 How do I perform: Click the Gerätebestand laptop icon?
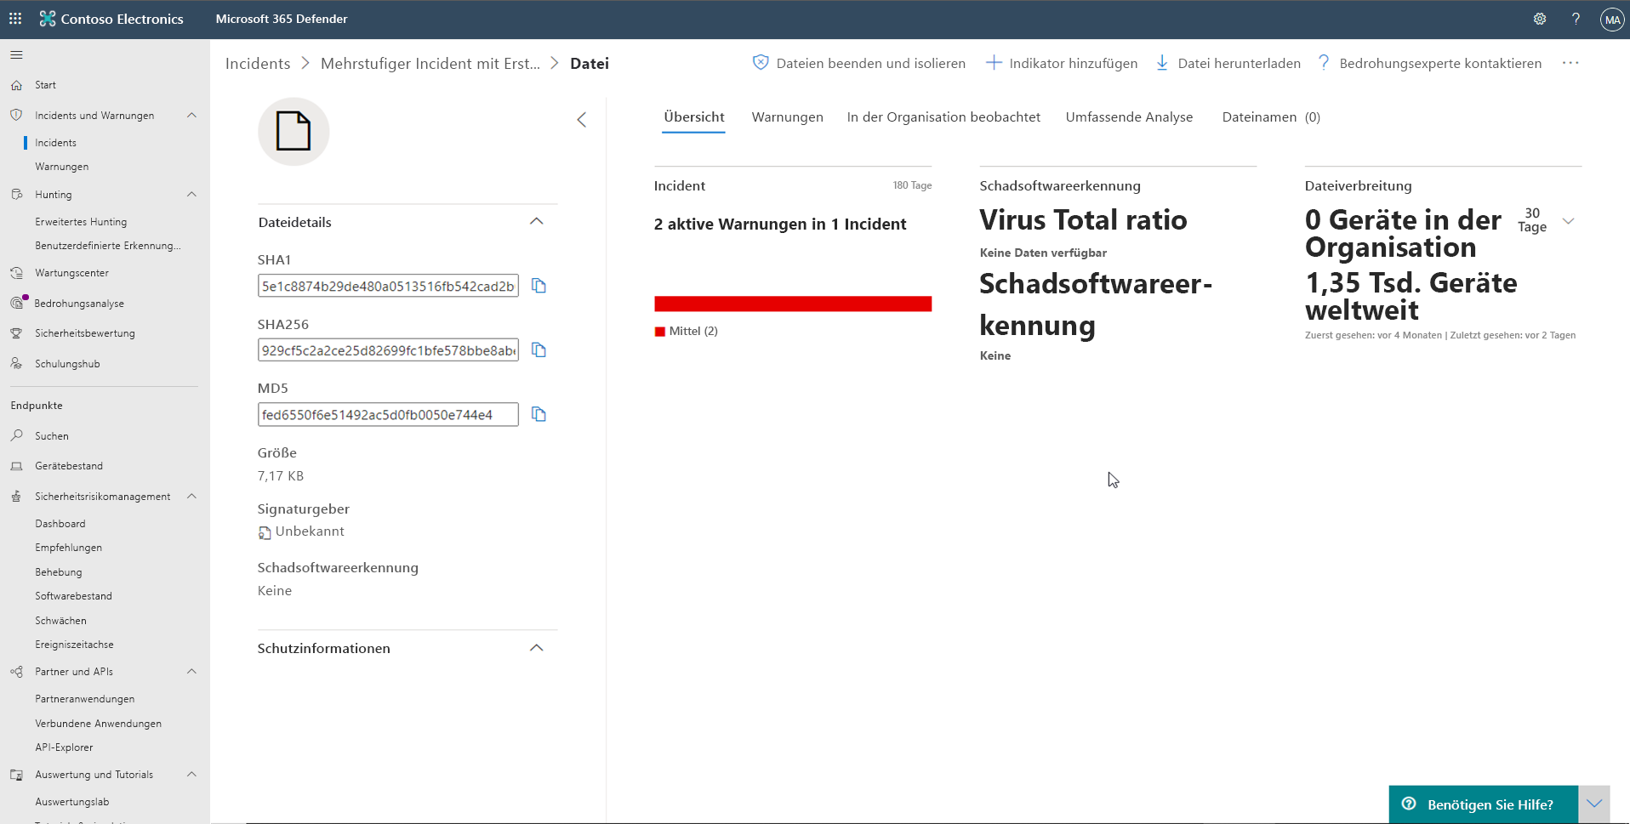pyautogui.click(x=16, y=466)
